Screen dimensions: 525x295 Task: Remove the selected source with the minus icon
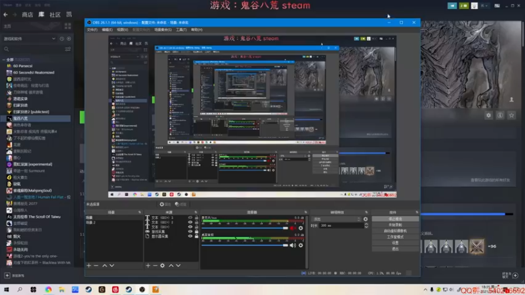pos(155,265)
